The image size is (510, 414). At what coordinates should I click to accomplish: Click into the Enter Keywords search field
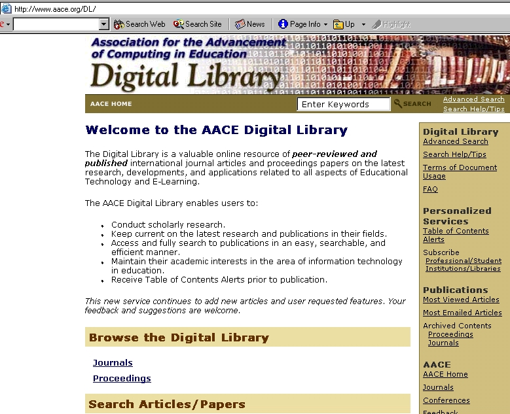(x=343, y=104)
